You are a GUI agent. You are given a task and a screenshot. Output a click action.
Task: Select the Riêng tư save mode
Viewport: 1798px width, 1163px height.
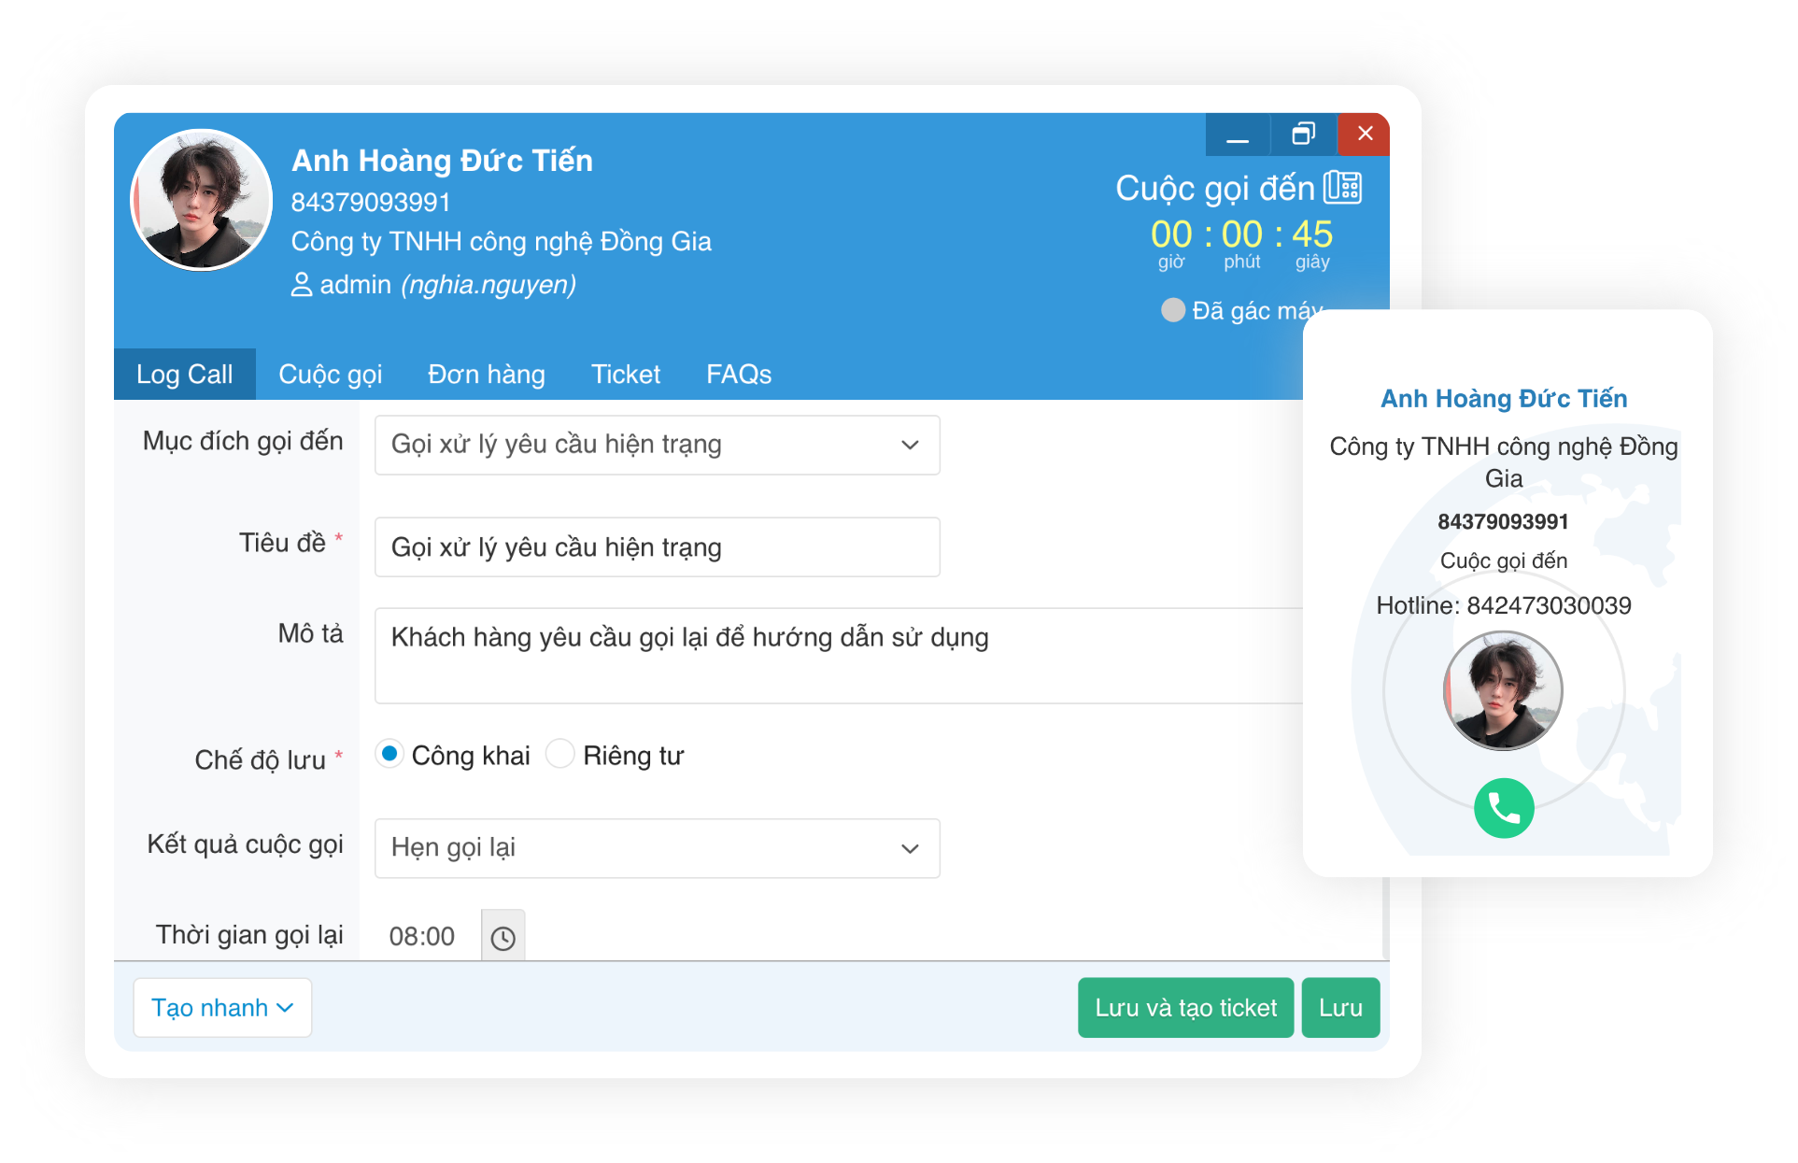tap(559, 754)
